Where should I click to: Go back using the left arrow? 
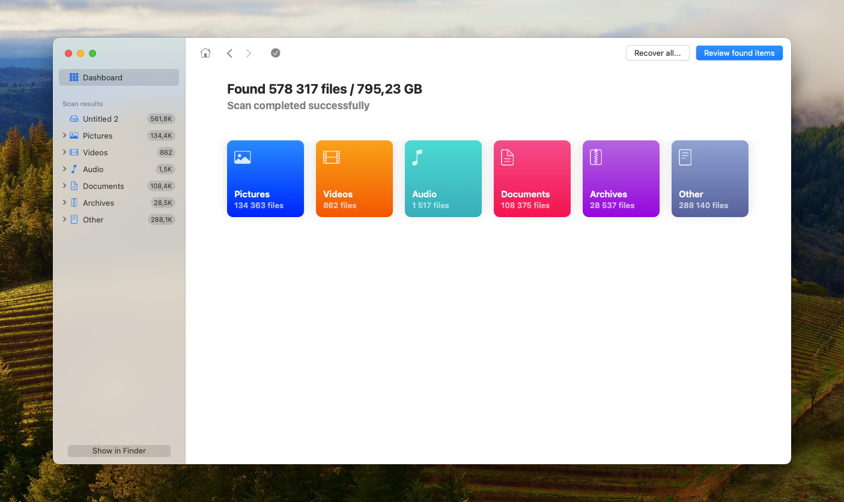[x=229, y=53]
